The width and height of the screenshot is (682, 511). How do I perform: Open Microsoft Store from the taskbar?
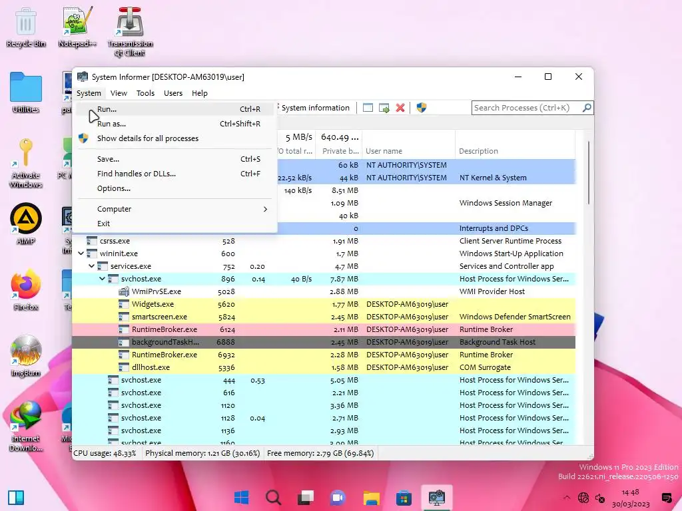[404, 498]
